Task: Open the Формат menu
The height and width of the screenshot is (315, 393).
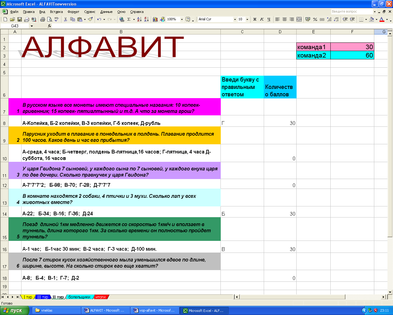Action: coord(73,12)
